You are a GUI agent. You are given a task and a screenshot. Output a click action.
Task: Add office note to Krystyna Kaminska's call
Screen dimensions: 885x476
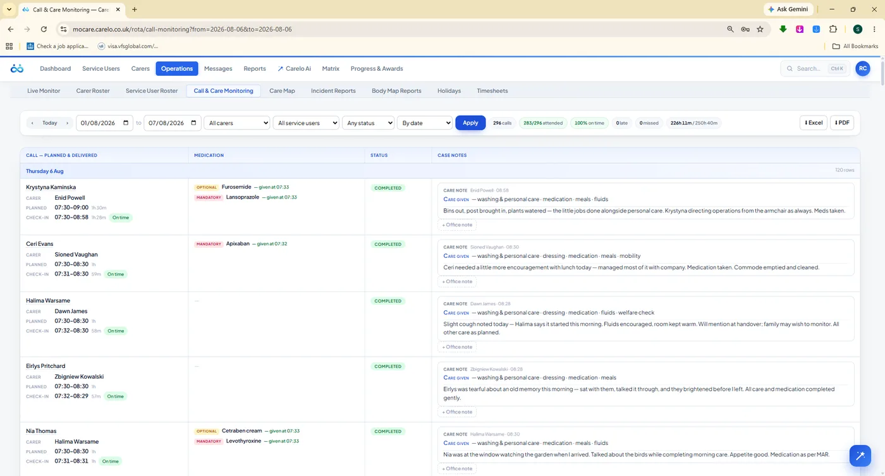457,224
